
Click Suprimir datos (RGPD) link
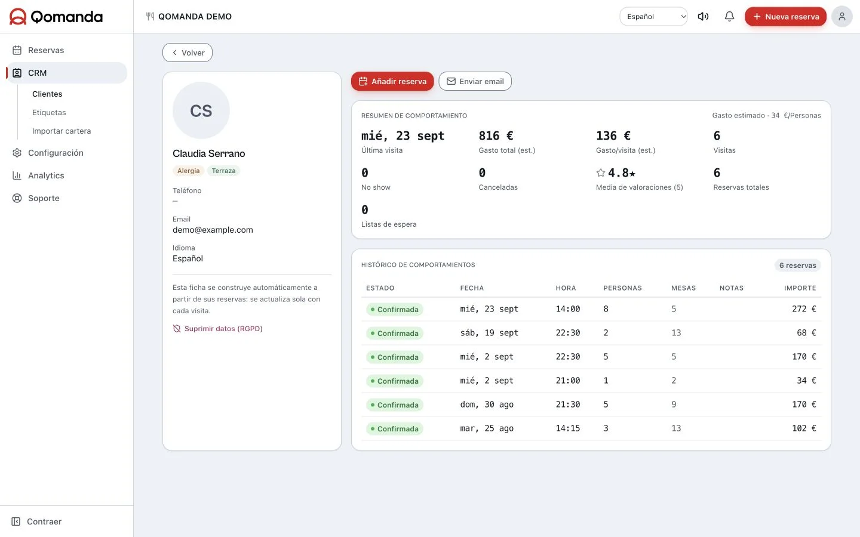click(218, 329)
